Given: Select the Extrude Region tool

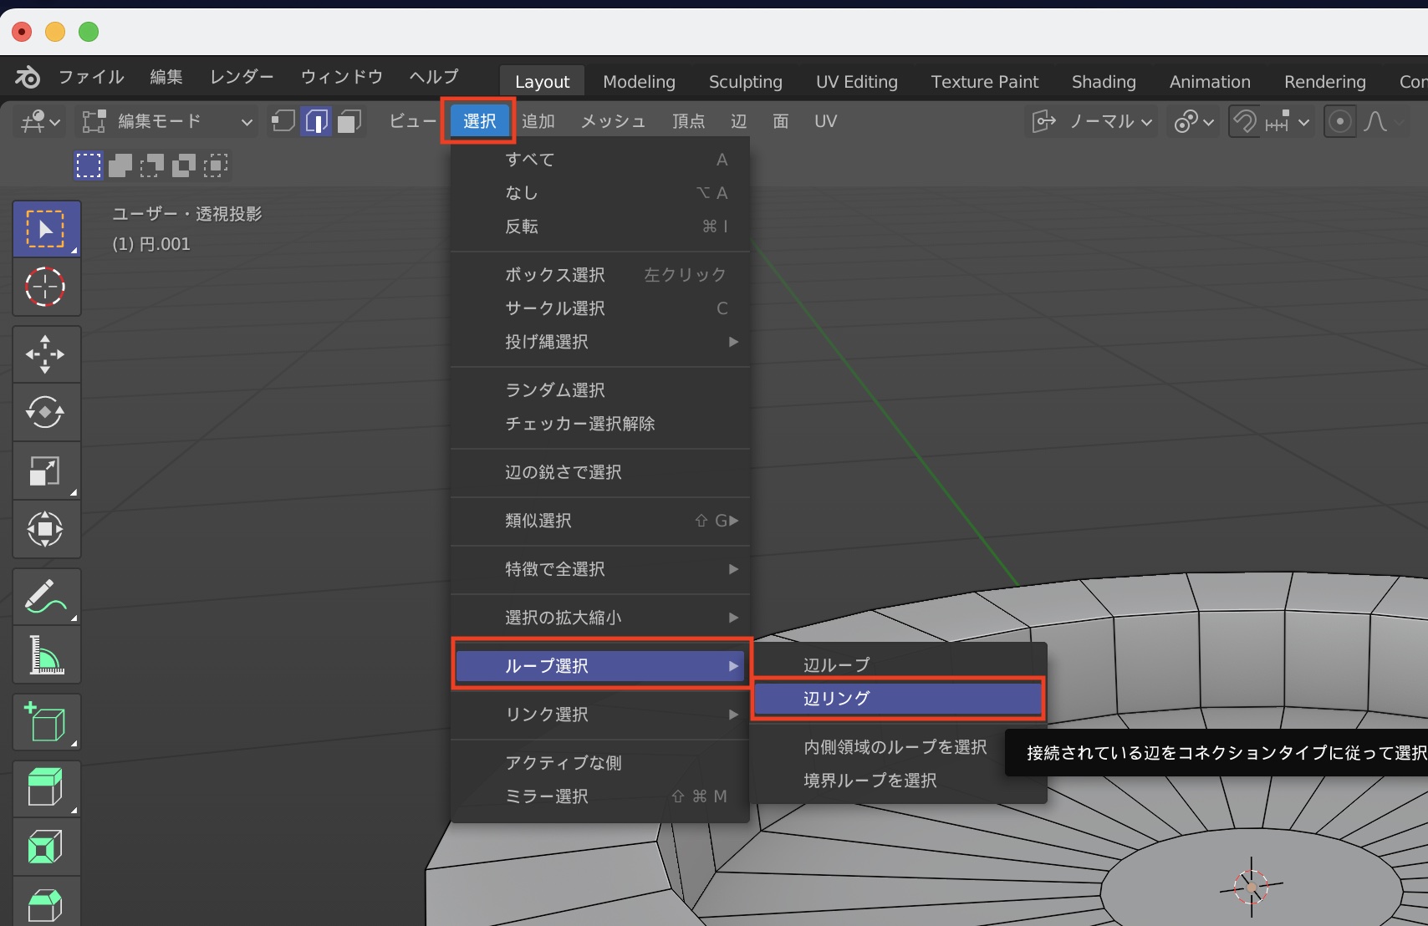Looking at the screenshot, I should tap(45, 788).
